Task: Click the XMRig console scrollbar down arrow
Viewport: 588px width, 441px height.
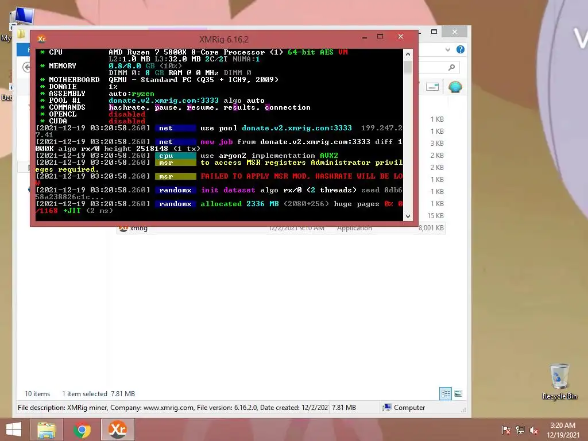Action: 408,216
